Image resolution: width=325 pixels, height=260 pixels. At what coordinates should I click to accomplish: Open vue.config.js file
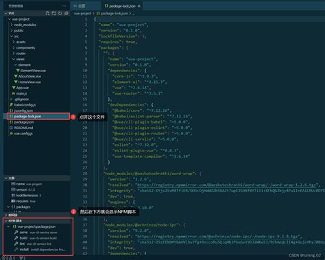(x=23, y=134)
